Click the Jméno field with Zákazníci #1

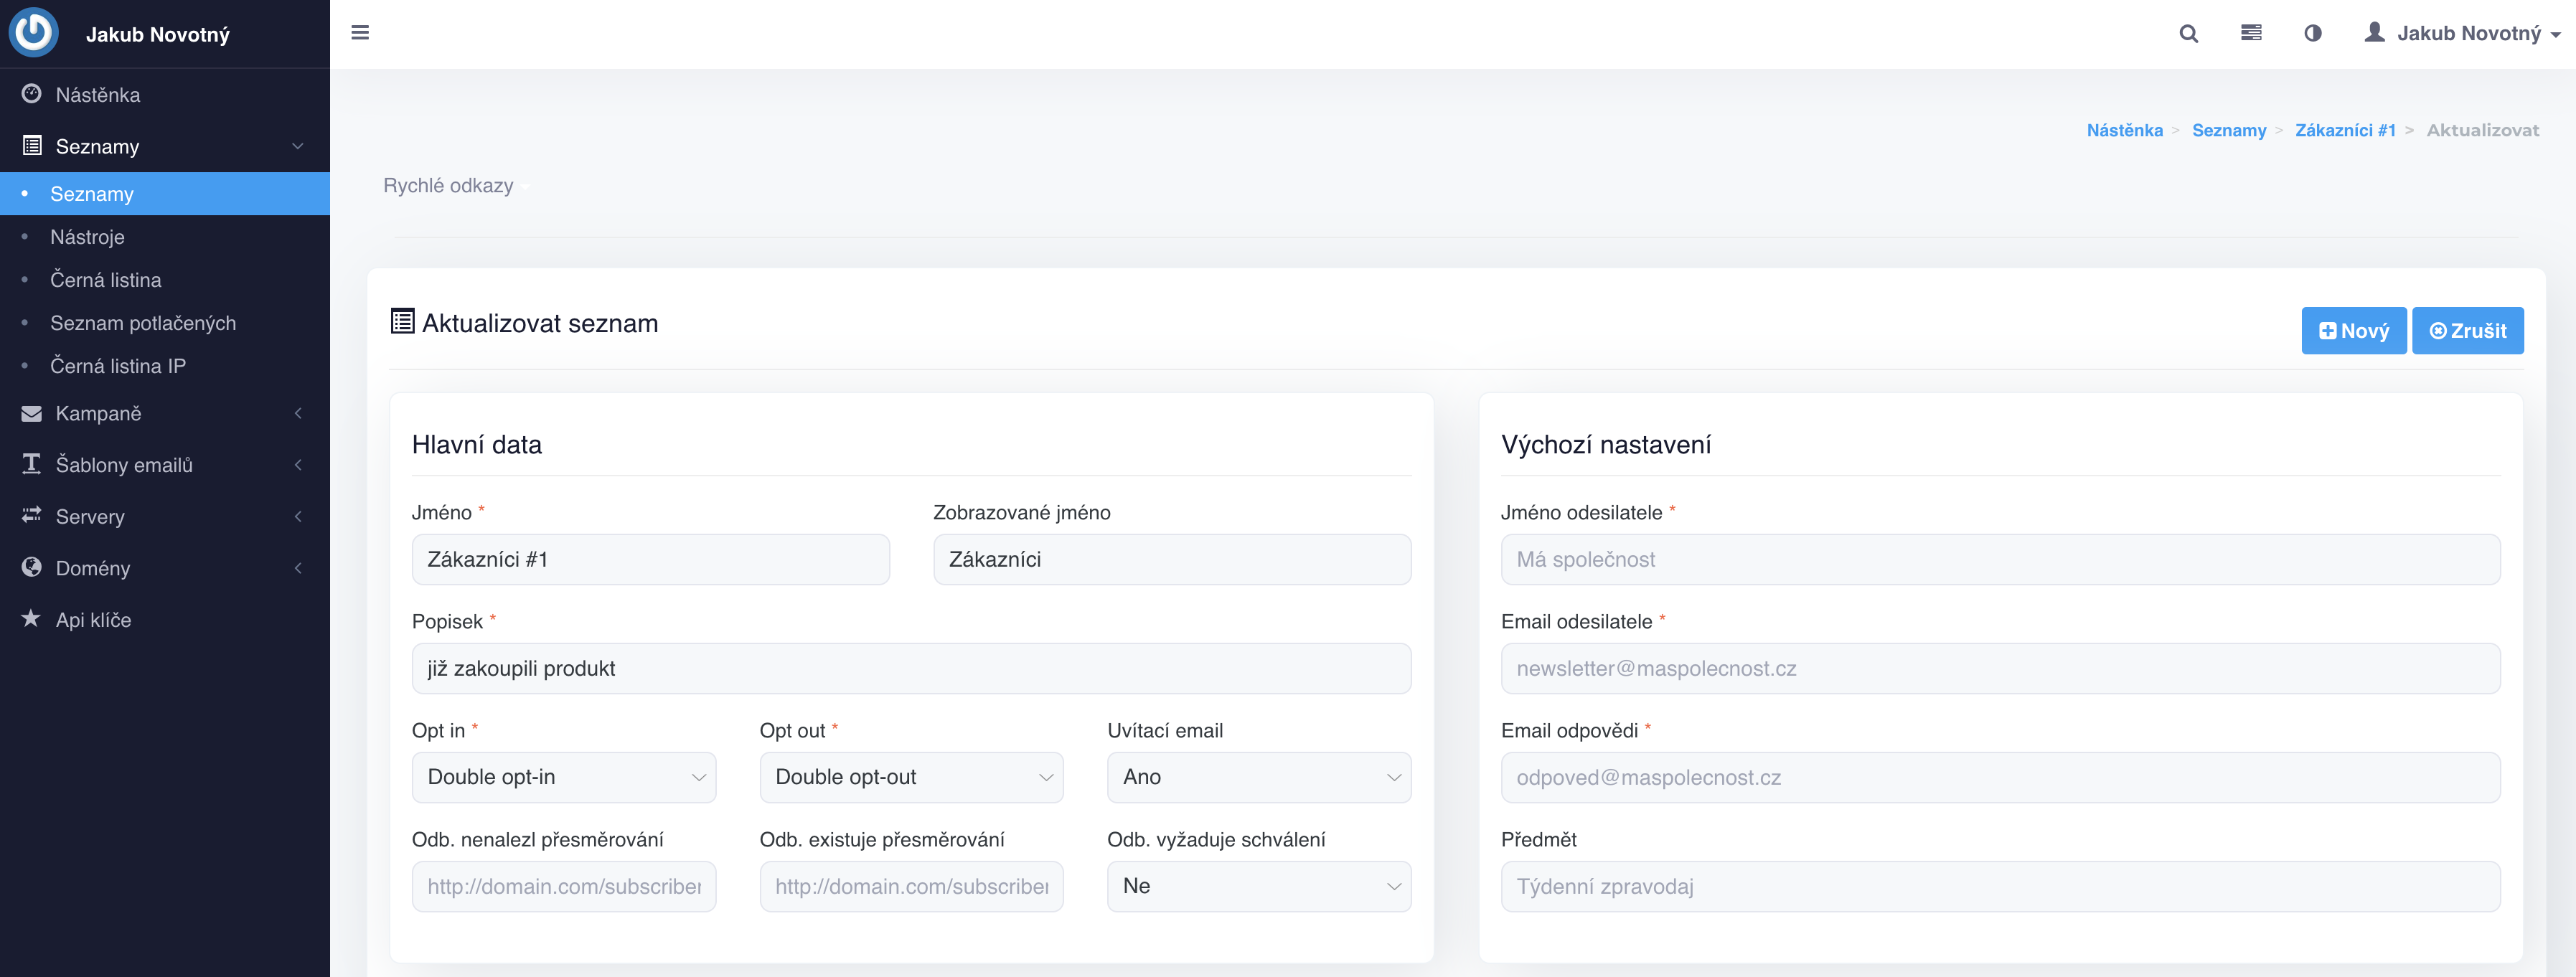[x=650, y=559]
